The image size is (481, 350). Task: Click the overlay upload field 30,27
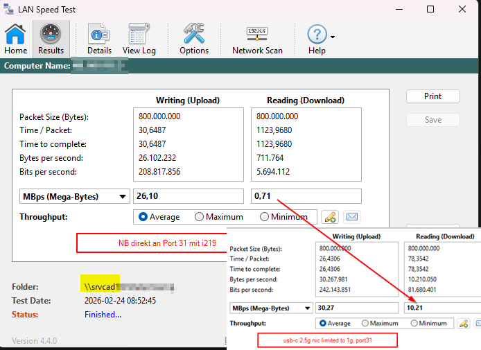357,308
